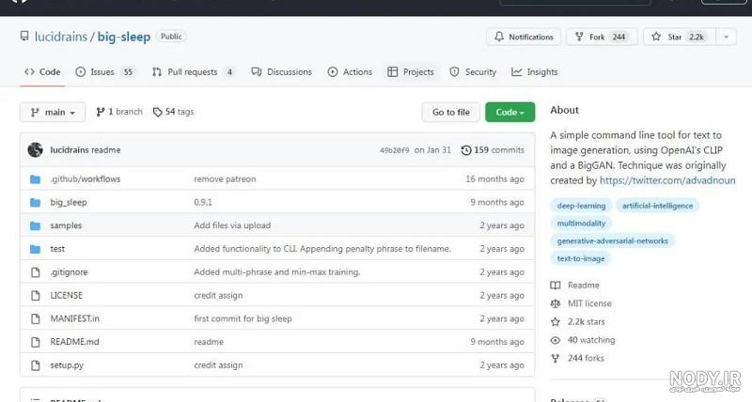
Task: Open the Security tab
Action: coord(473,72)
